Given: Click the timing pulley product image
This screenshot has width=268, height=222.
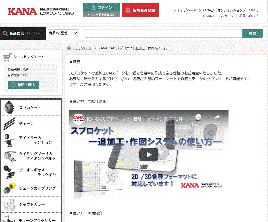Looking at the screenshot, I should coord(10,156).
